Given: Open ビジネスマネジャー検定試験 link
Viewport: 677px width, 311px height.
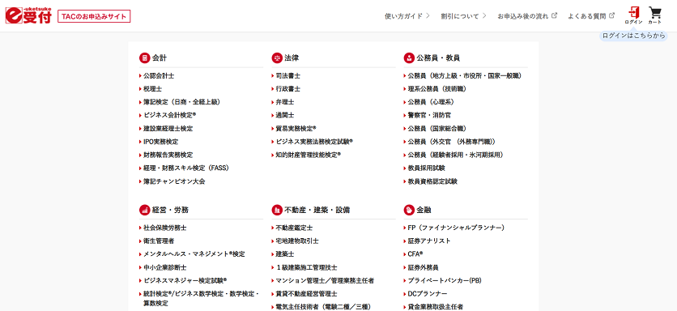Looking at the screenshot, I should coord(185,280).
